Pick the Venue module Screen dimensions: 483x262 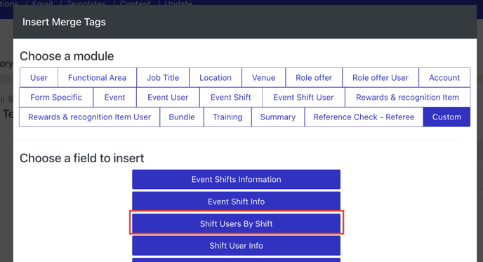coord(264,78)
